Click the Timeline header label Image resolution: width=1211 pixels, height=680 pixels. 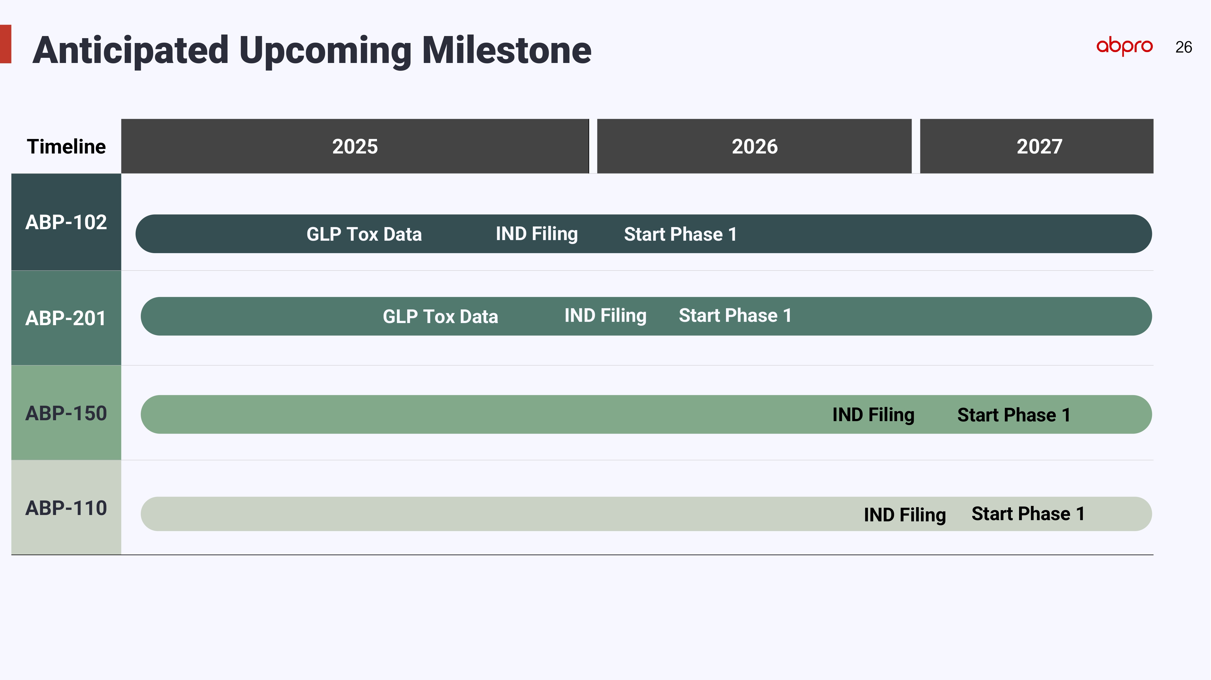point(66,147)
